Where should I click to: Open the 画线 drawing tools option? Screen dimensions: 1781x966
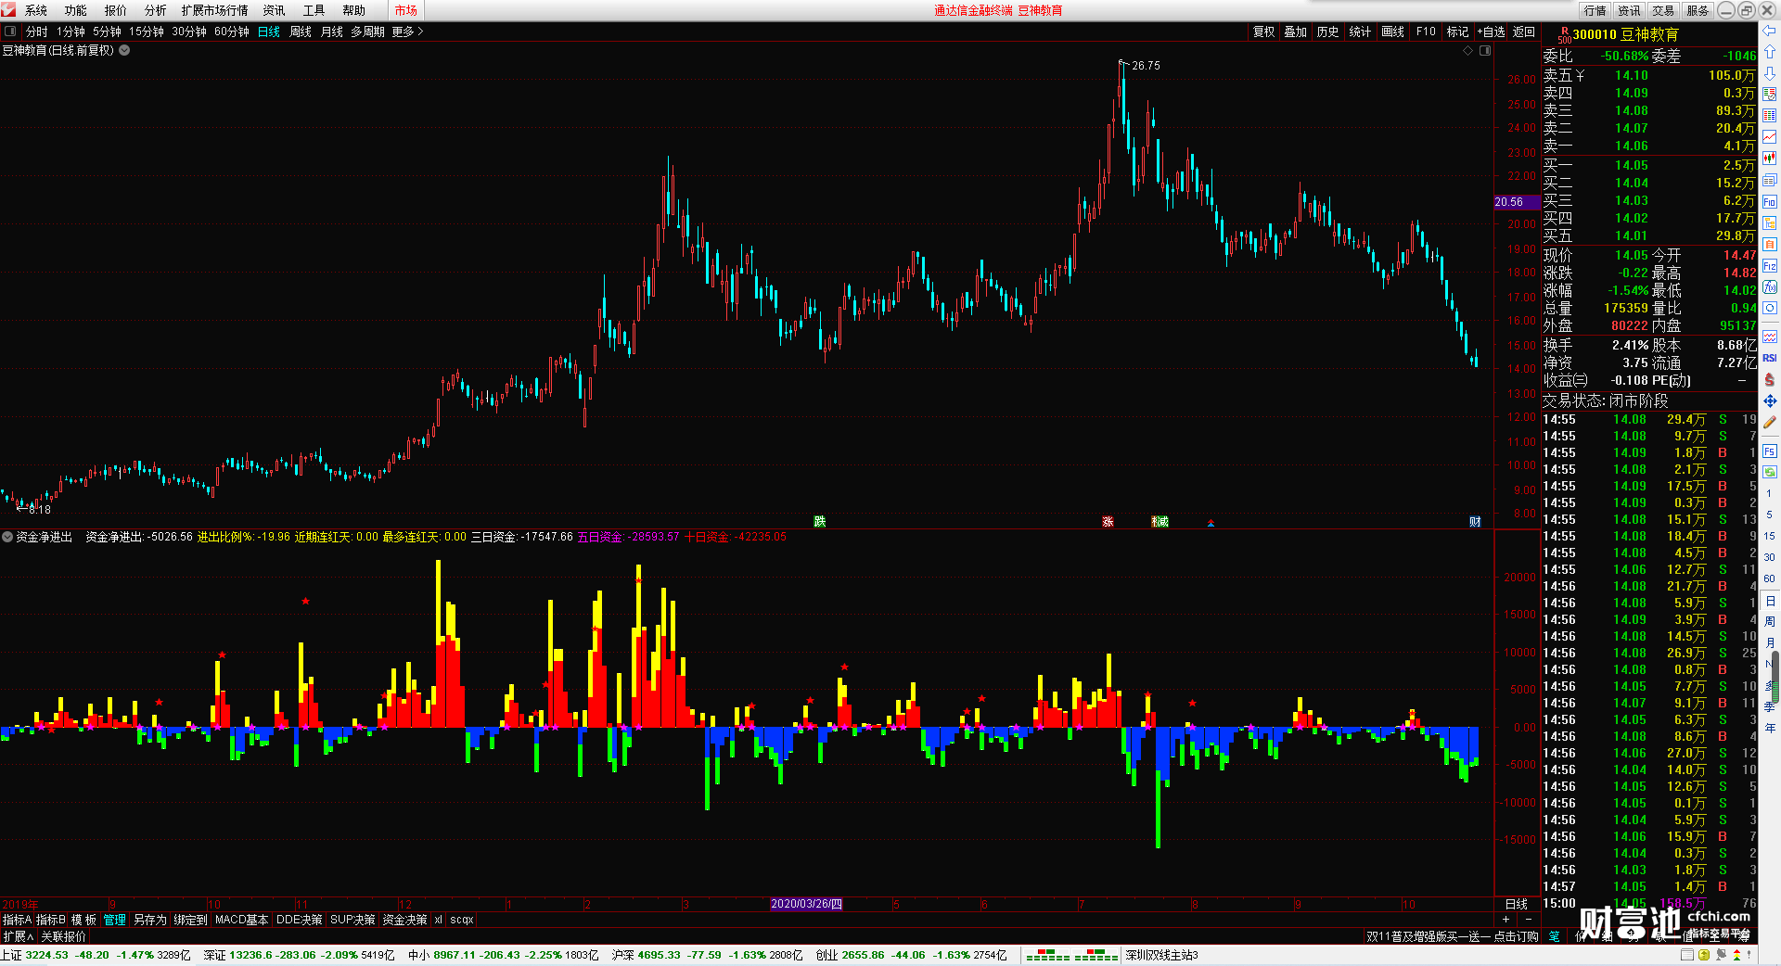point(1392,32)
